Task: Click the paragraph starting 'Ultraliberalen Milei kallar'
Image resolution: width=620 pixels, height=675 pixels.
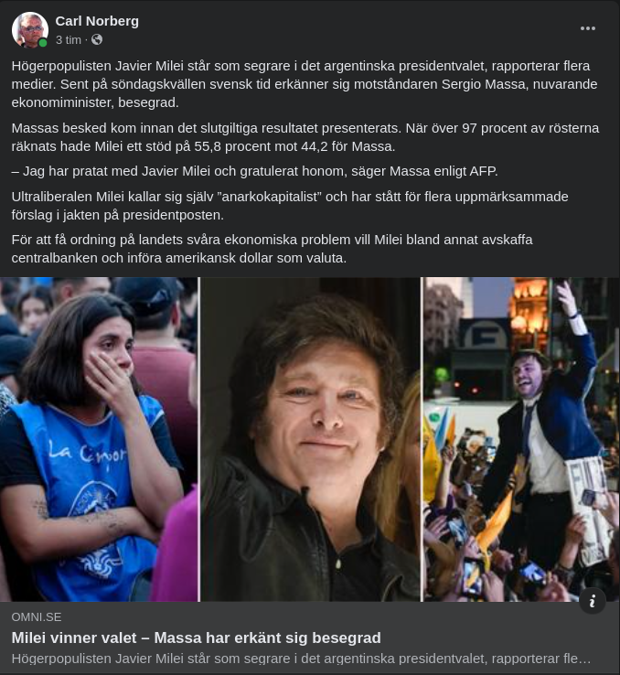Action: [x=290, y=206]
